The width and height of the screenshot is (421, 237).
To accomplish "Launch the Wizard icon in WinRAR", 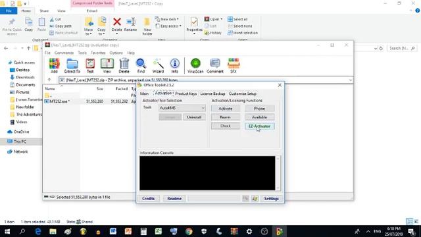I will (158, 66).
